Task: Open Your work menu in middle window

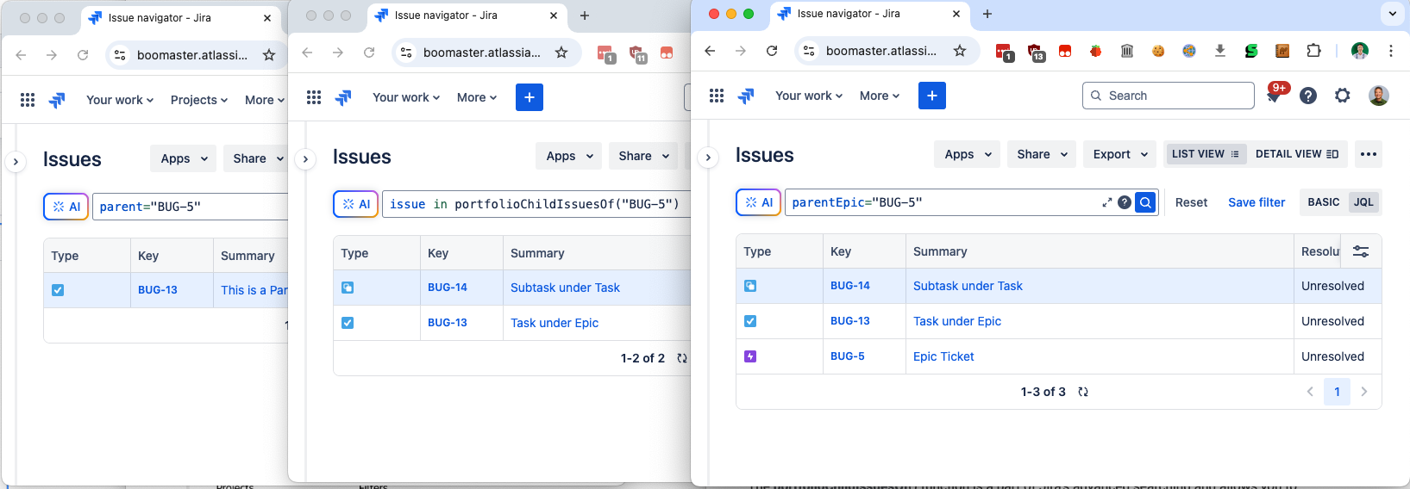Action: coord(406,97)
